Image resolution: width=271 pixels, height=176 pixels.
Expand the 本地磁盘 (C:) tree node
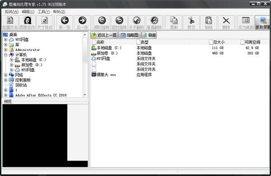click(x=11, y=60)
